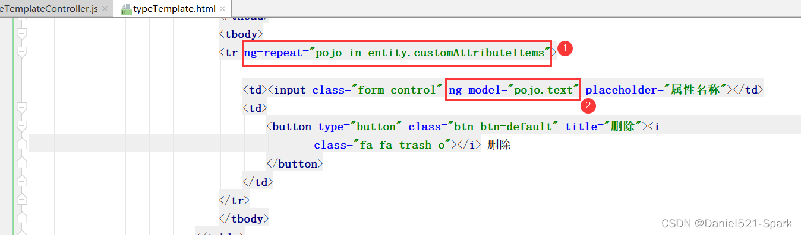
Task: Click the closing </button> tag
Action: (x=295, y=164)
